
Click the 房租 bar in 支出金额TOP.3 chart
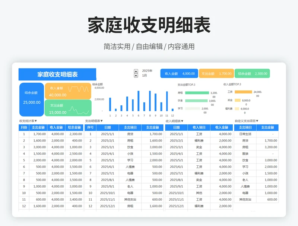tap(197, 93)
